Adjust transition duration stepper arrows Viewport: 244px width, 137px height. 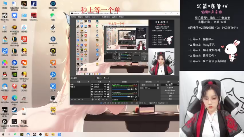[158, 88]
